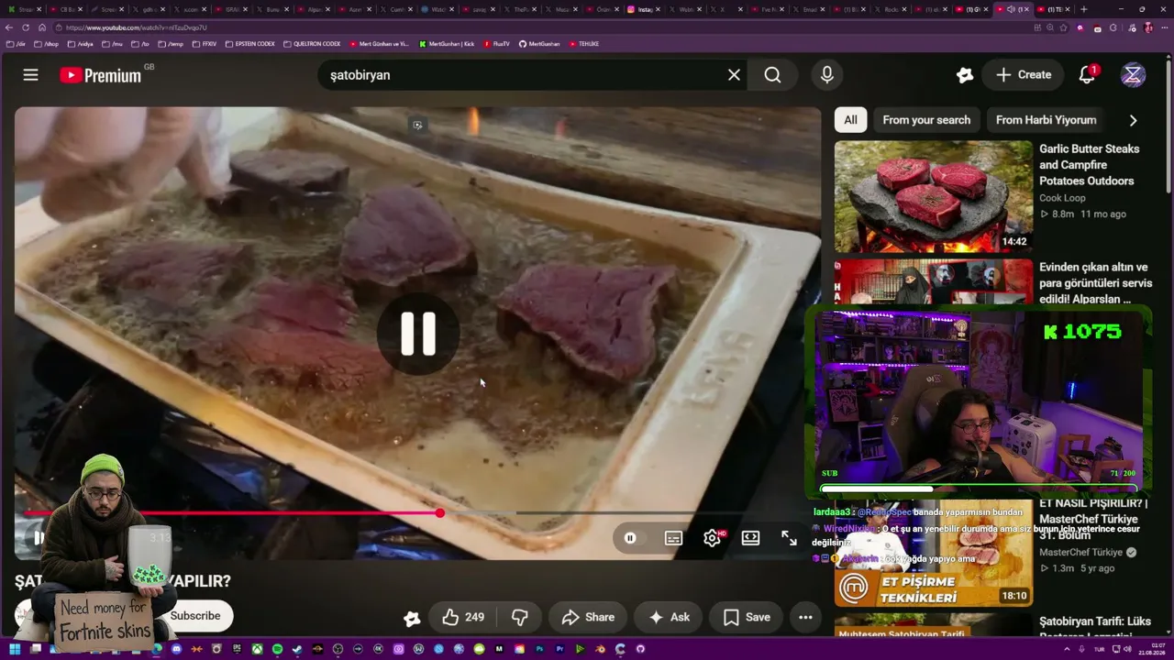Open the Garlic Butter Steaks video title
This screenshot has width=1174, height=660.
click(1090, 165)
